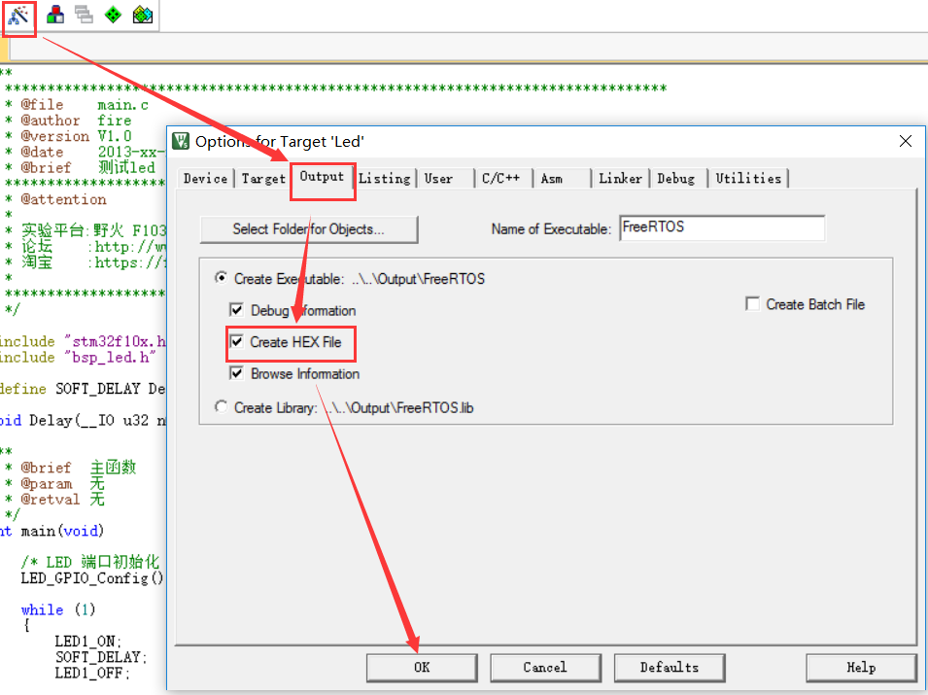928x695 pixels.
Task: Restore settings with Defaults button
Action: (670, 668)
